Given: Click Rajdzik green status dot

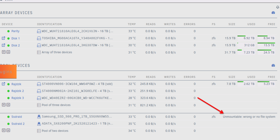Looking at the screenshot, I should (8, 84).
